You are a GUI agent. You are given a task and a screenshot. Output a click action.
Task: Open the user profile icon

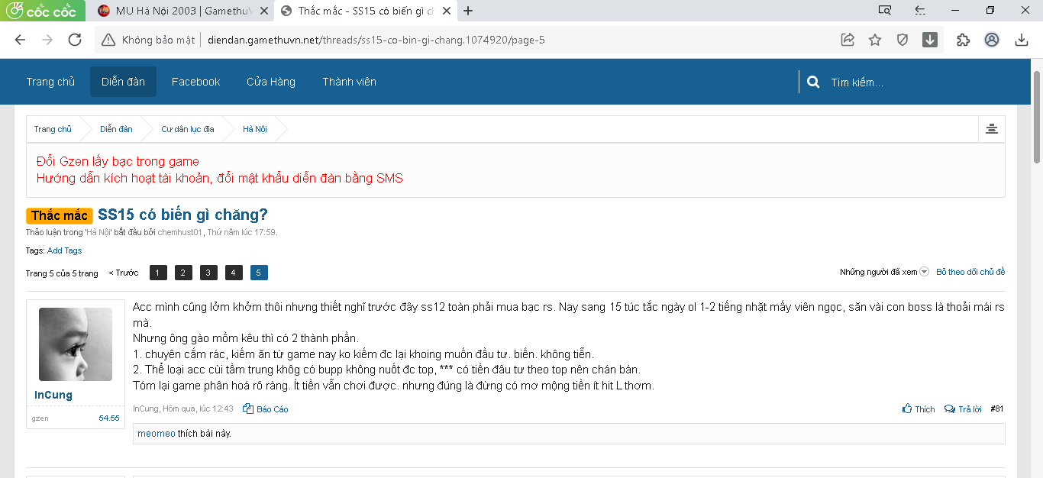tap(992, 40)
